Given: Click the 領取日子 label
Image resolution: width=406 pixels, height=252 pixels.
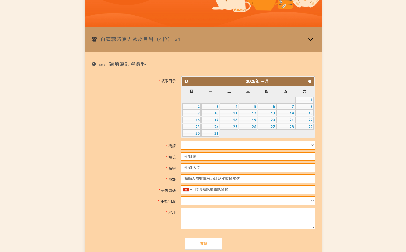Looking at the screenshot, I should (168, 81).
